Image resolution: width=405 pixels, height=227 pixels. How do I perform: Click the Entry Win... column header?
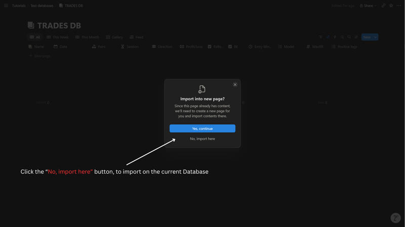click(260, 46)
